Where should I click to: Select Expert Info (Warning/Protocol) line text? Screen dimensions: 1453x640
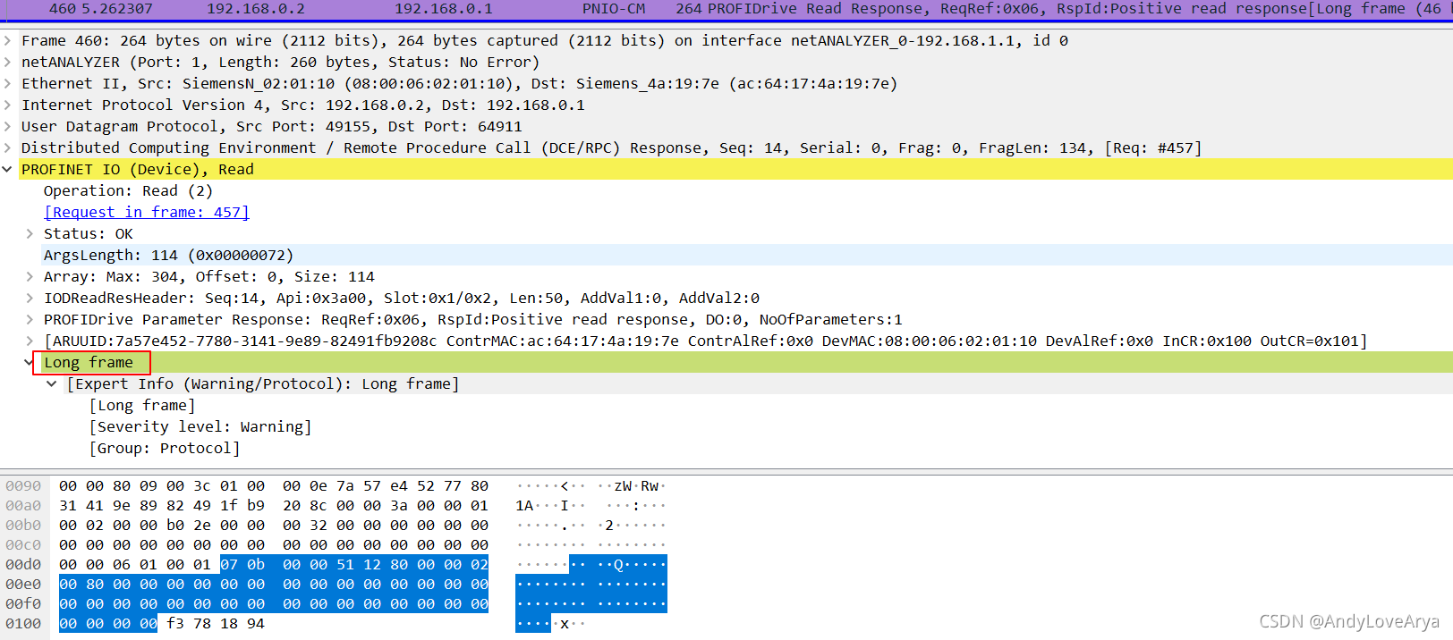pos(263,384)
